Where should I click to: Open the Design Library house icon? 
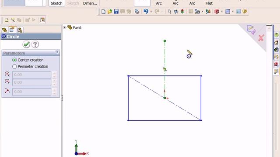(x=276, y=42)
